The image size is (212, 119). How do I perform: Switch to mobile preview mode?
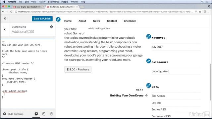[x=51, y=114]
